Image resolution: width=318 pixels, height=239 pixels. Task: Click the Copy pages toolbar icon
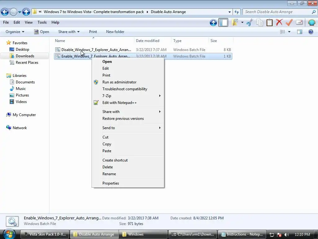(x=260, y=22)
